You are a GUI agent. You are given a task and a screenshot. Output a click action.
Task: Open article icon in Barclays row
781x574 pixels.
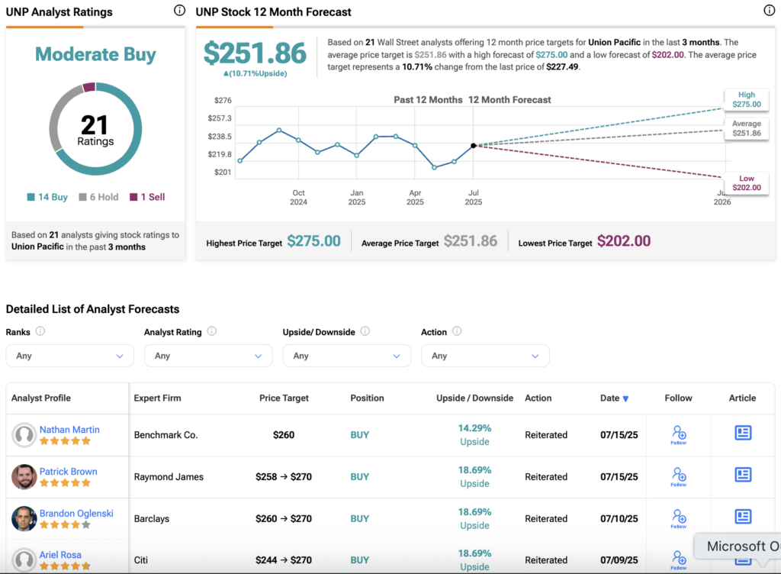[743, 518]
